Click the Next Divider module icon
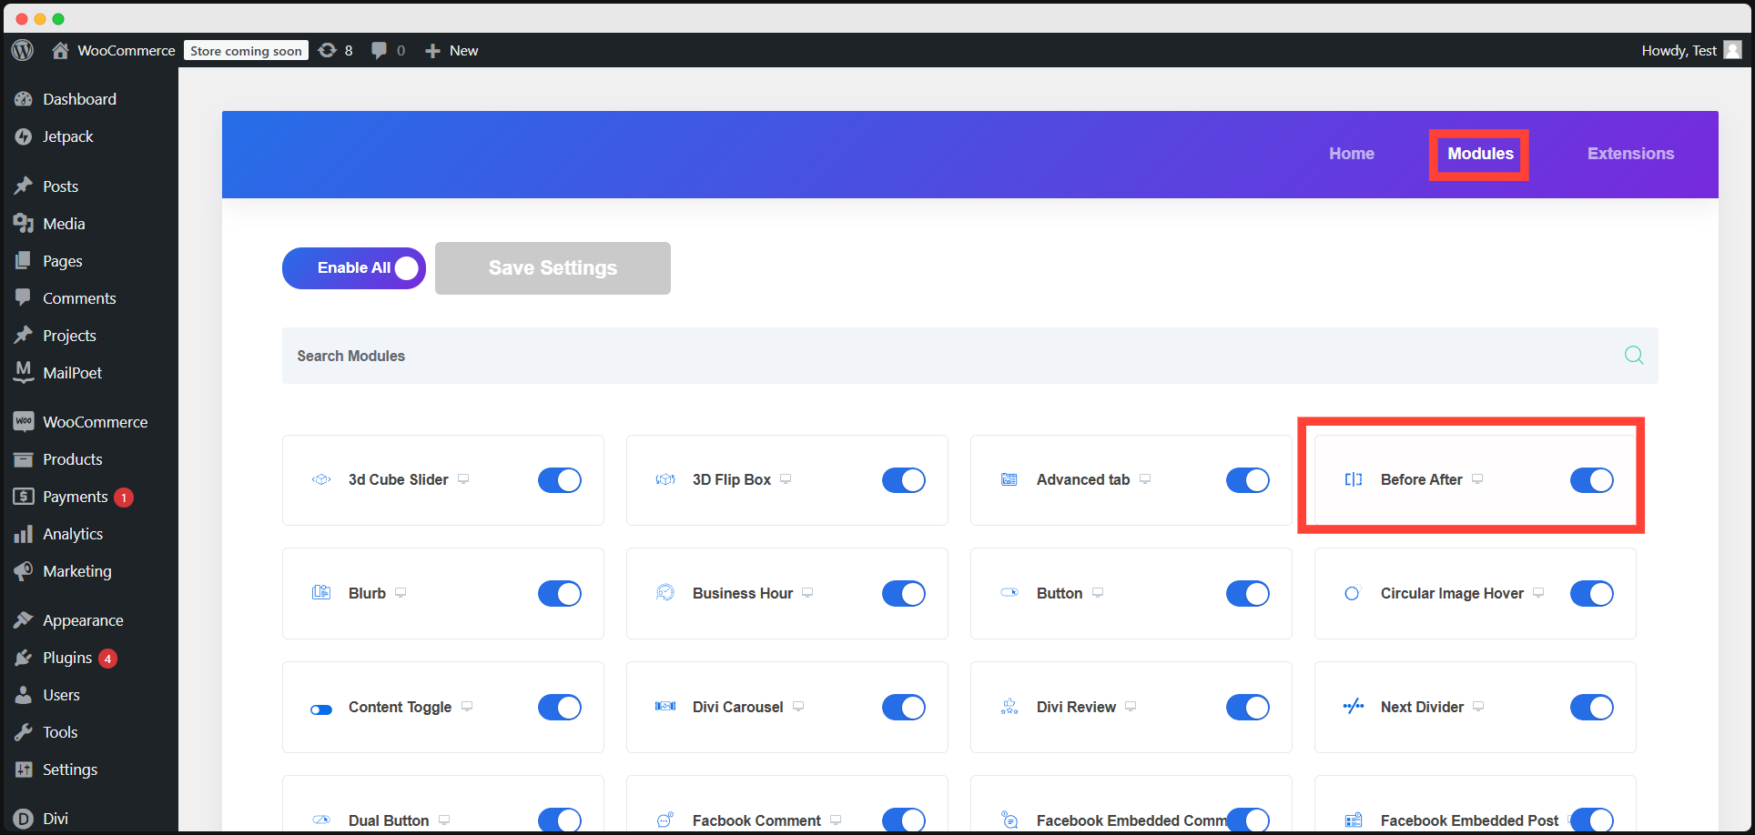 pyautogui.click(x=1354, y=706)
